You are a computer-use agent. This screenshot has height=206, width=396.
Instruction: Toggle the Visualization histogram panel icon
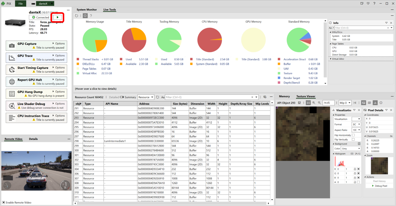coord(375,103)
